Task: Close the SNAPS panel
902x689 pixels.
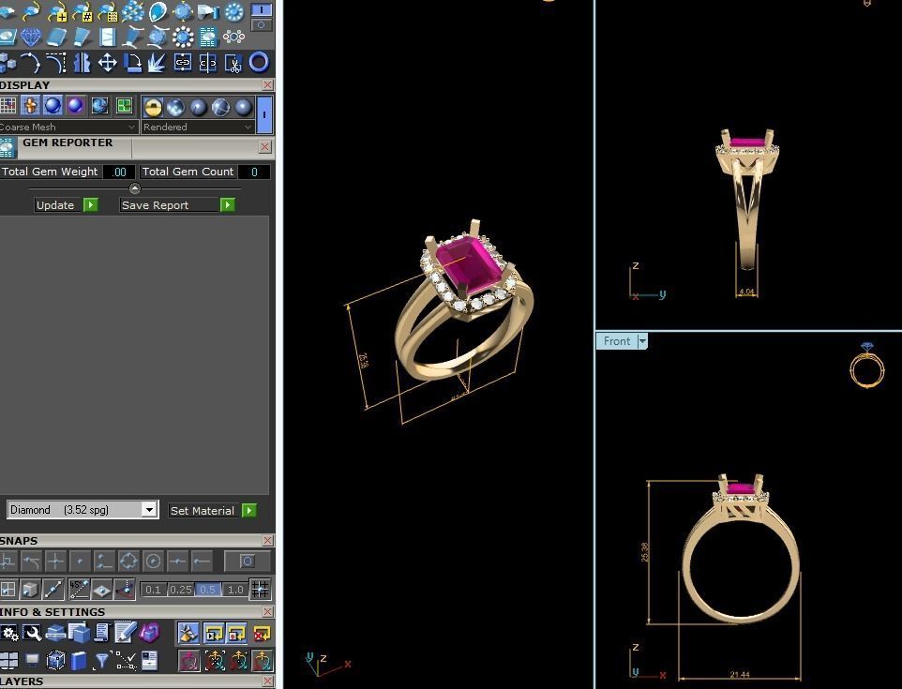Action: (267, 541)
